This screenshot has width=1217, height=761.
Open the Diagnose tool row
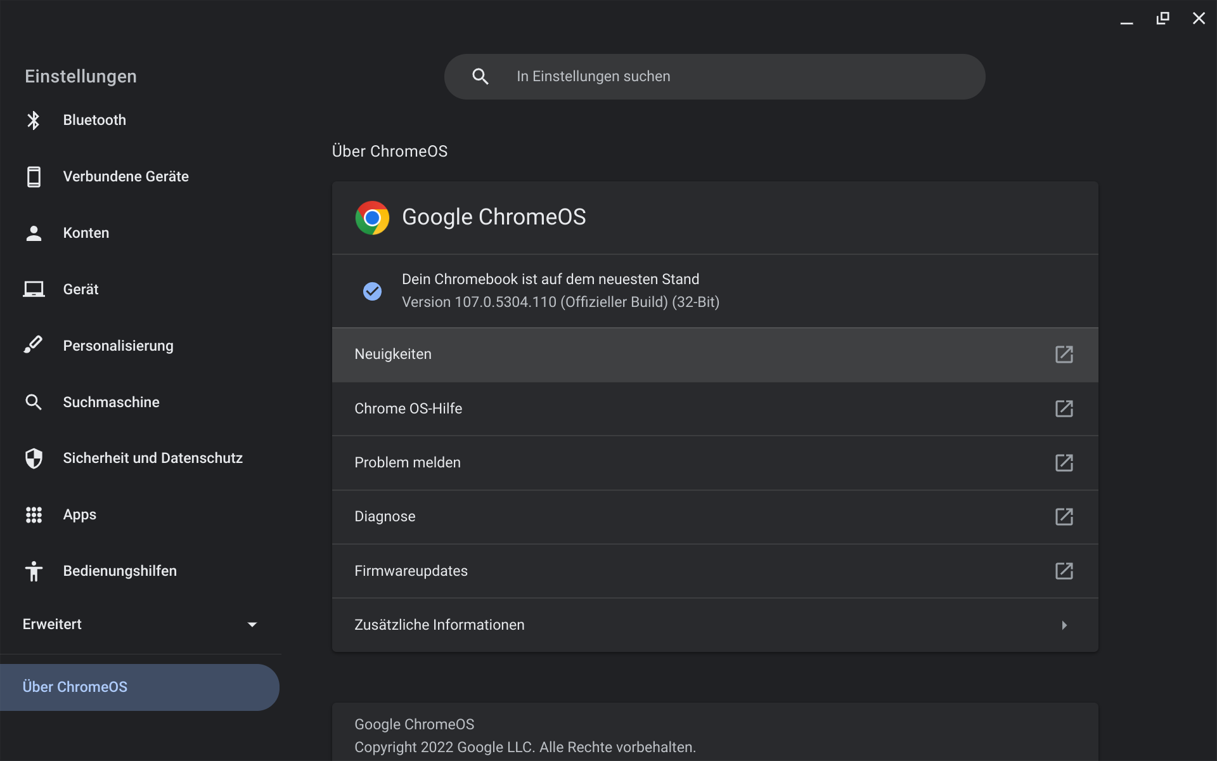(385, 516)
